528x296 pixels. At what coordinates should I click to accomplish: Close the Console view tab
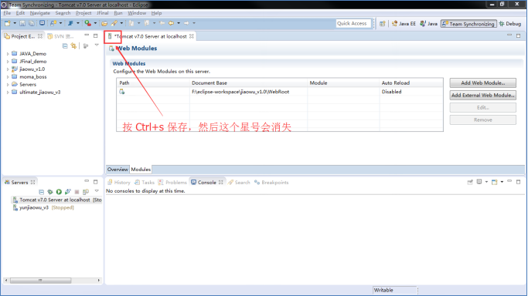(x=220, y=182)
